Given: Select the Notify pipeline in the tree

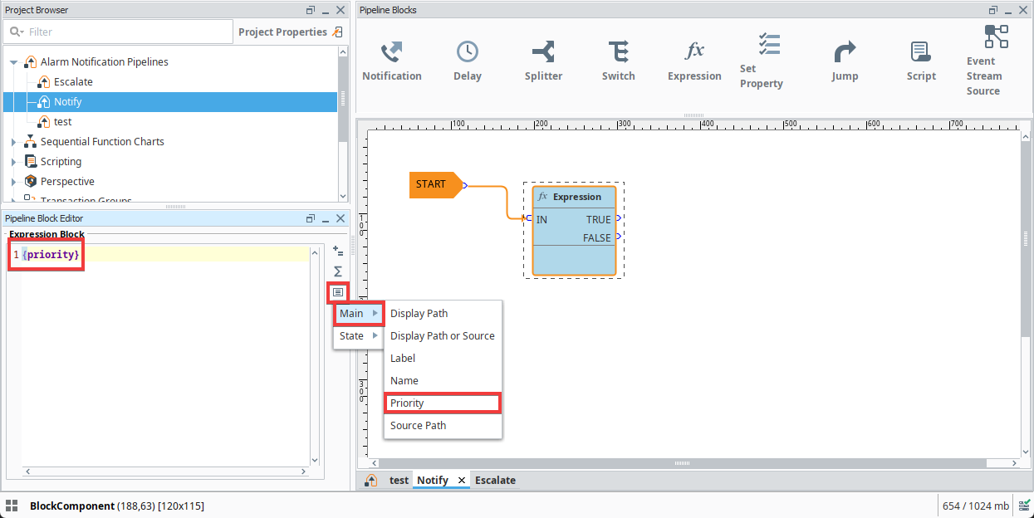Looking at the screenshot, I should 68,102.
